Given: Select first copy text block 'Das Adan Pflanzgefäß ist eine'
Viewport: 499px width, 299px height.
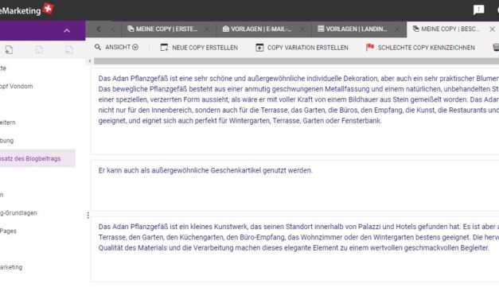Looking at the screenshot, I should click(x=294, y=111).
